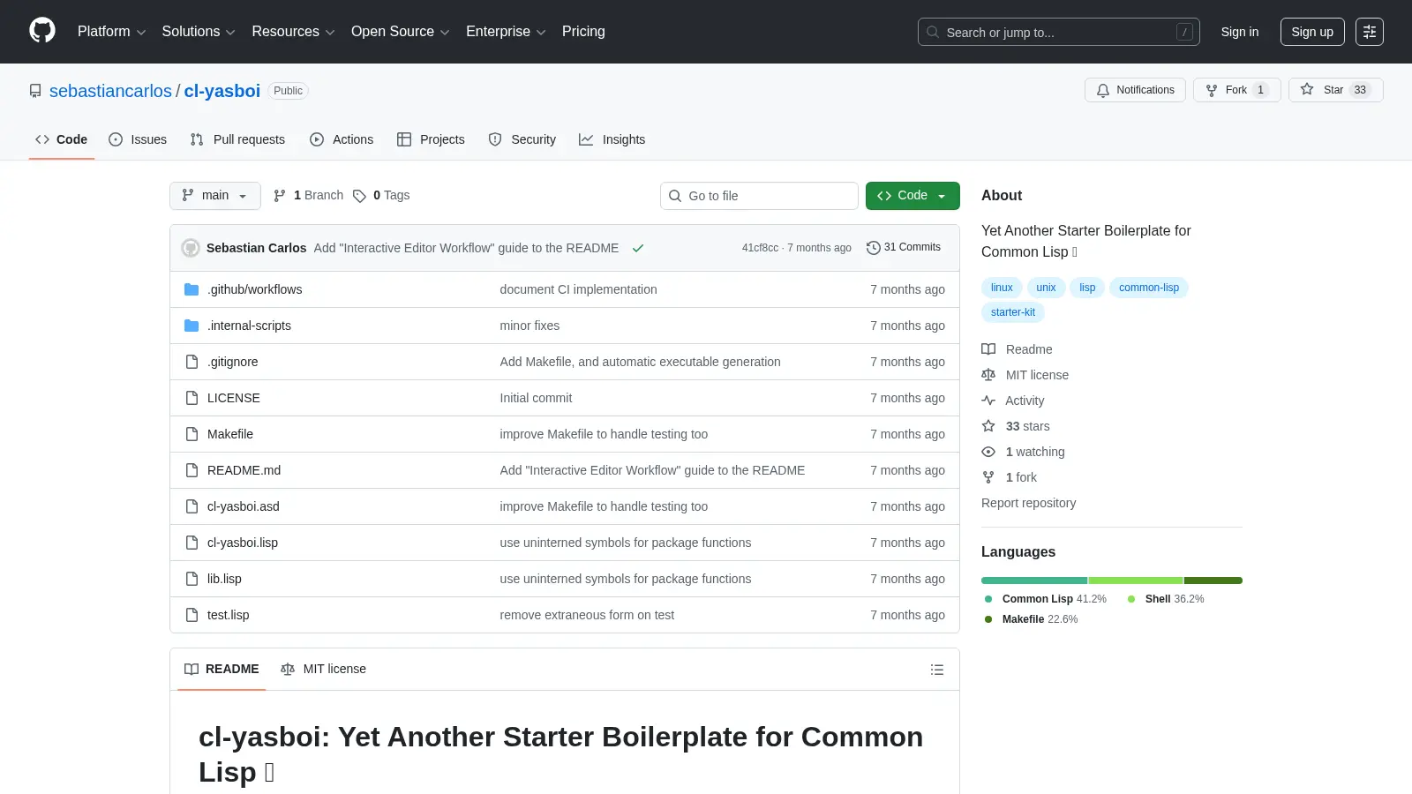Click the fork icon in Fork button
Screen dimensions: 1412x794
[1212, 90]
